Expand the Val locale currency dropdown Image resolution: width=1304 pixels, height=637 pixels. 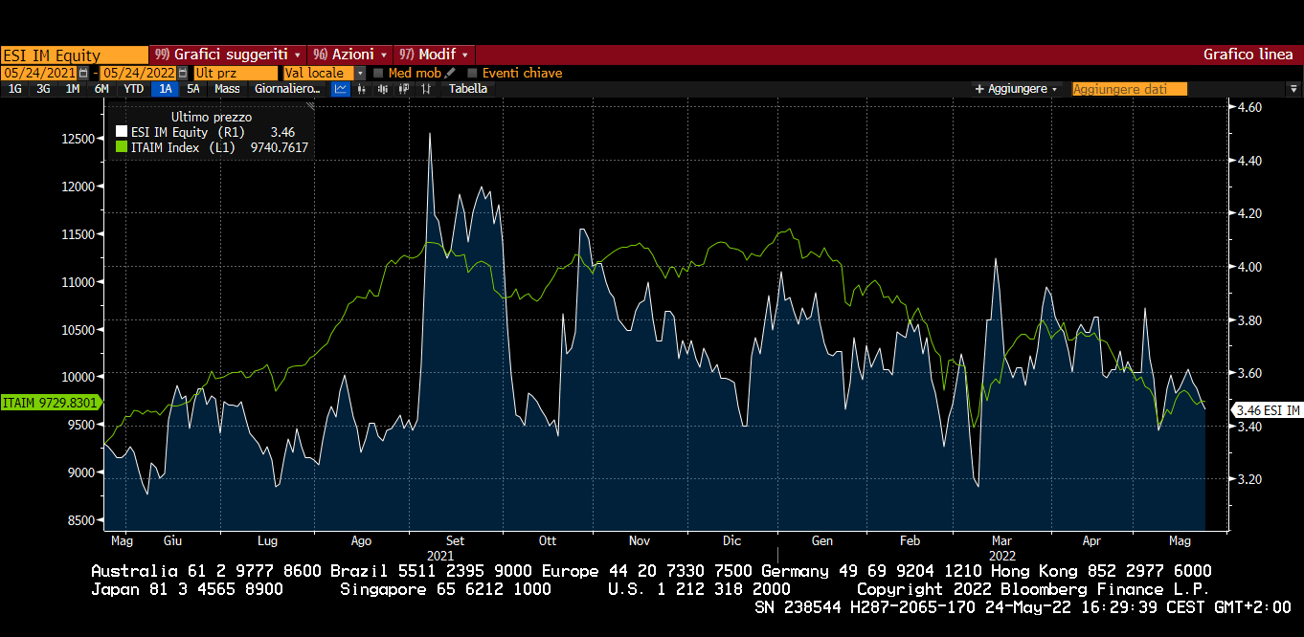tap(361, 73)
